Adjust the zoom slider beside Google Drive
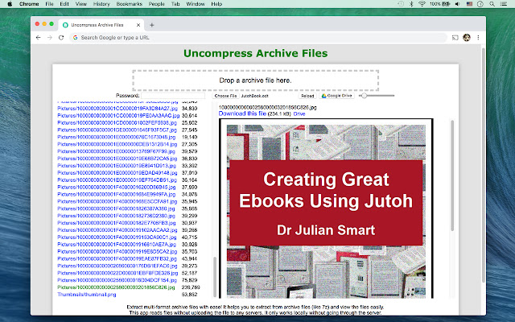This screenshot has width=515, height=322. pos(377,96)
